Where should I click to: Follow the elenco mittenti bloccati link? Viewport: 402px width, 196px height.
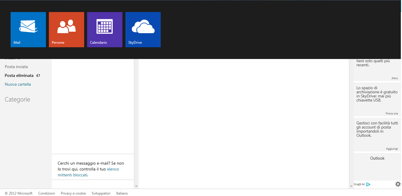click(x=88, y=172)
